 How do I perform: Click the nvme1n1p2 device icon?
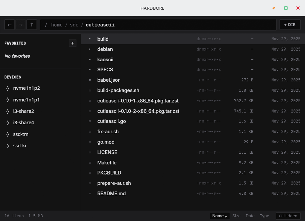(8, 88)
